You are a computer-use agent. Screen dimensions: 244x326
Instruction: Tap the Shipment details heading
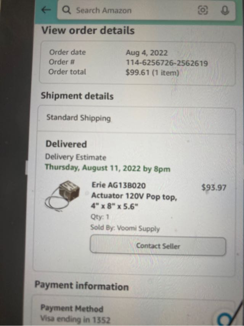click(x=77, y=96)
